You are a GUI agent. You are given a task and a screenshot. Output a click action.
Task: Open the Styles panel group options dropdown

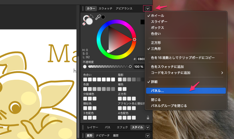[148, 127]
